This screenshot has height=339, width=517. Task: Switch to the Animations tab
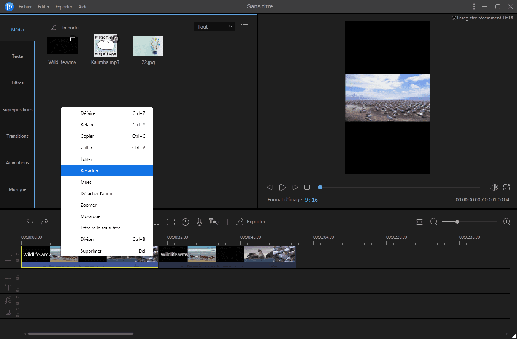[x=17, y=163]
